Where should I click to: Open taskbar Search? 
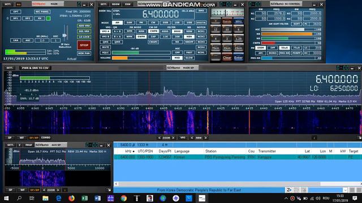pos(19,198)
